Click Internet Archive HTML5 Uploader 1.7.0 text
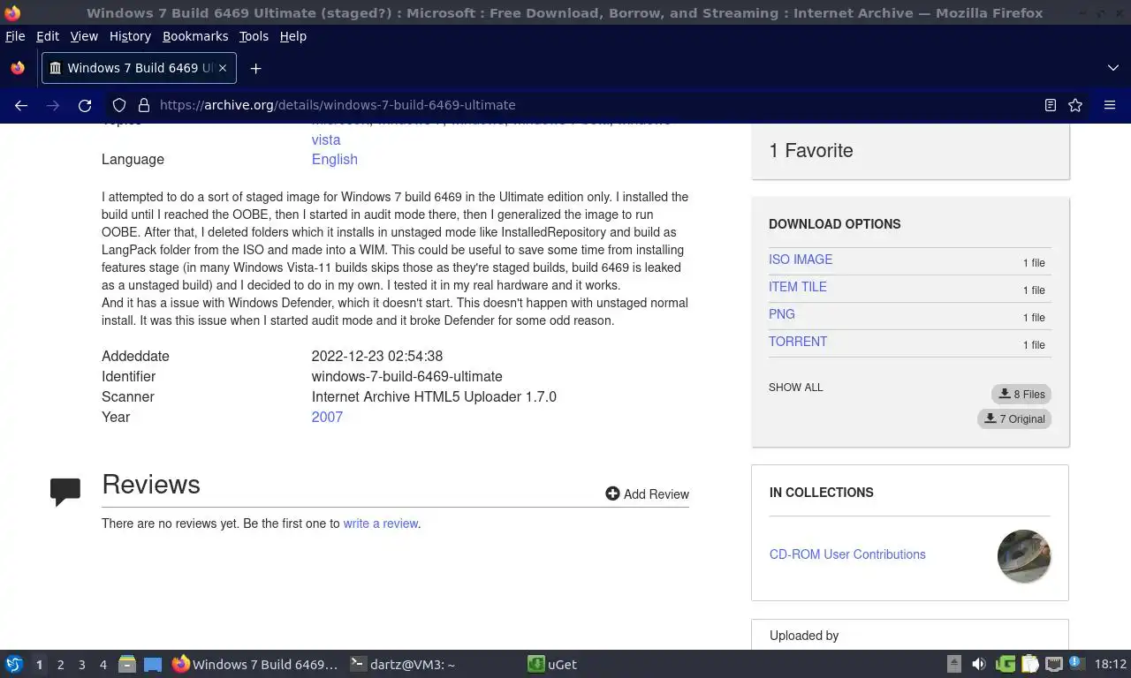This screenshot has height=678, width=1131. (434, 397)
